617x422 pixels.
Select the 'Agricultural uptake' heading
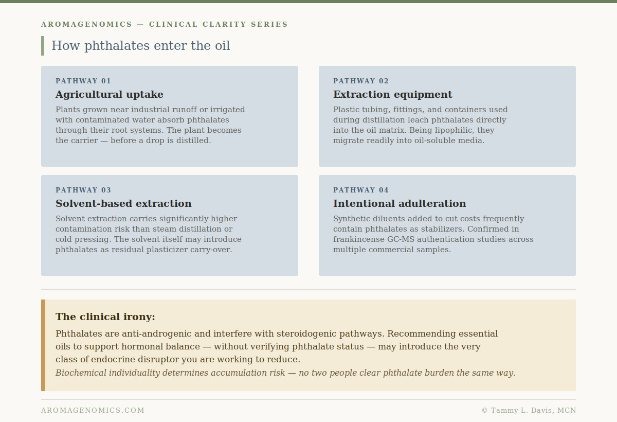pos(110,95)
